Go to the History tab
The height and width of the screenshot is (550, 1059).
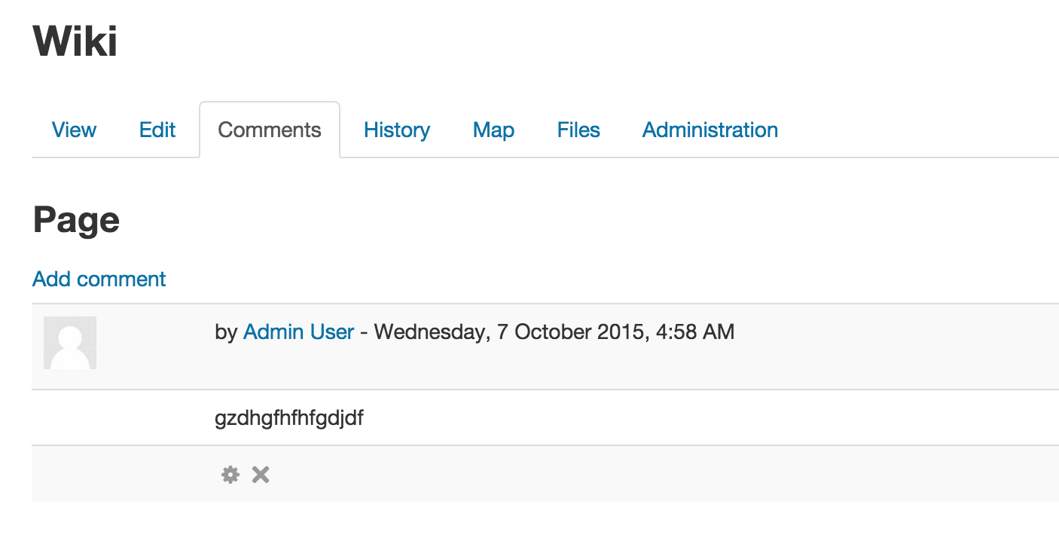point(397,130)
